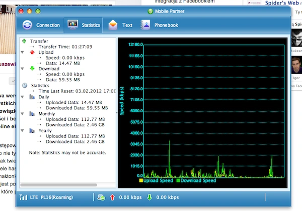Click the yellow Upload Speed legend swatch

coord(141,180)
